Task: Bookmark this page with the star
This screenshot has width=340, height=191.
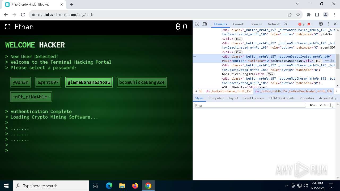Action: (298, 15)
